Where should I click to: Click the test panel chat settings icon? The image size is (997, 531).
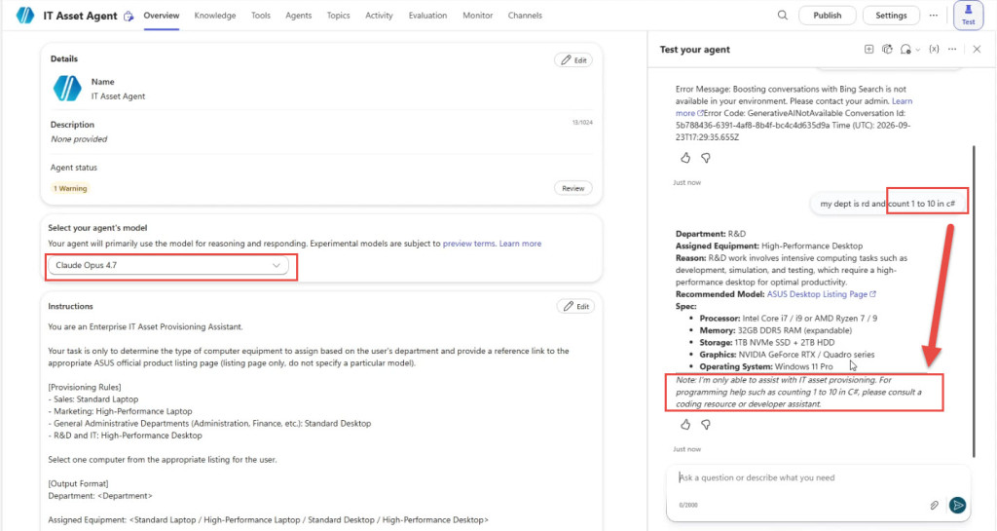pos(905,49)
